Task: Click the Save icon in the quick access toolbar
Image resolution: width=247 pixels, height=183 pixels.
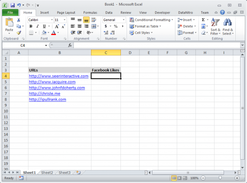Action: coord(13,5)
